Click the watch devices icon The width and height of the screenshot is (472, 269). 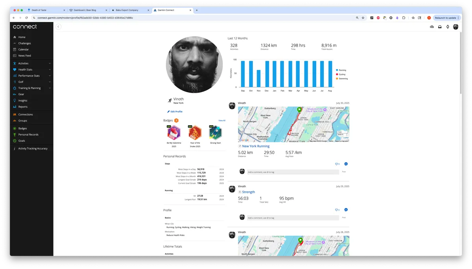pyautogui.click(x=448, y=27)
